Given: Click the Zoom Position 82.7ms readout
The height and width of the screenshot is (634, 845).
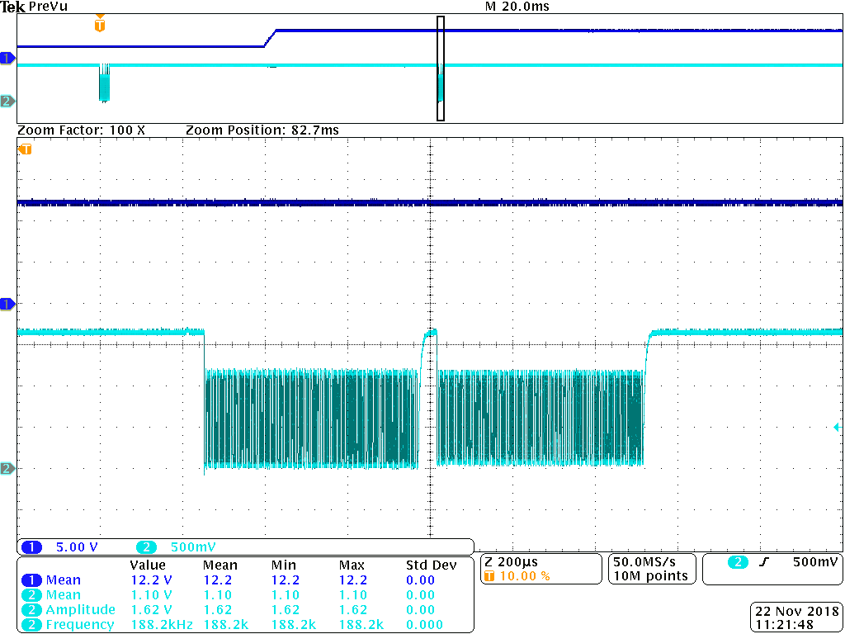Looking at the screenshot, I should (262, 130).
